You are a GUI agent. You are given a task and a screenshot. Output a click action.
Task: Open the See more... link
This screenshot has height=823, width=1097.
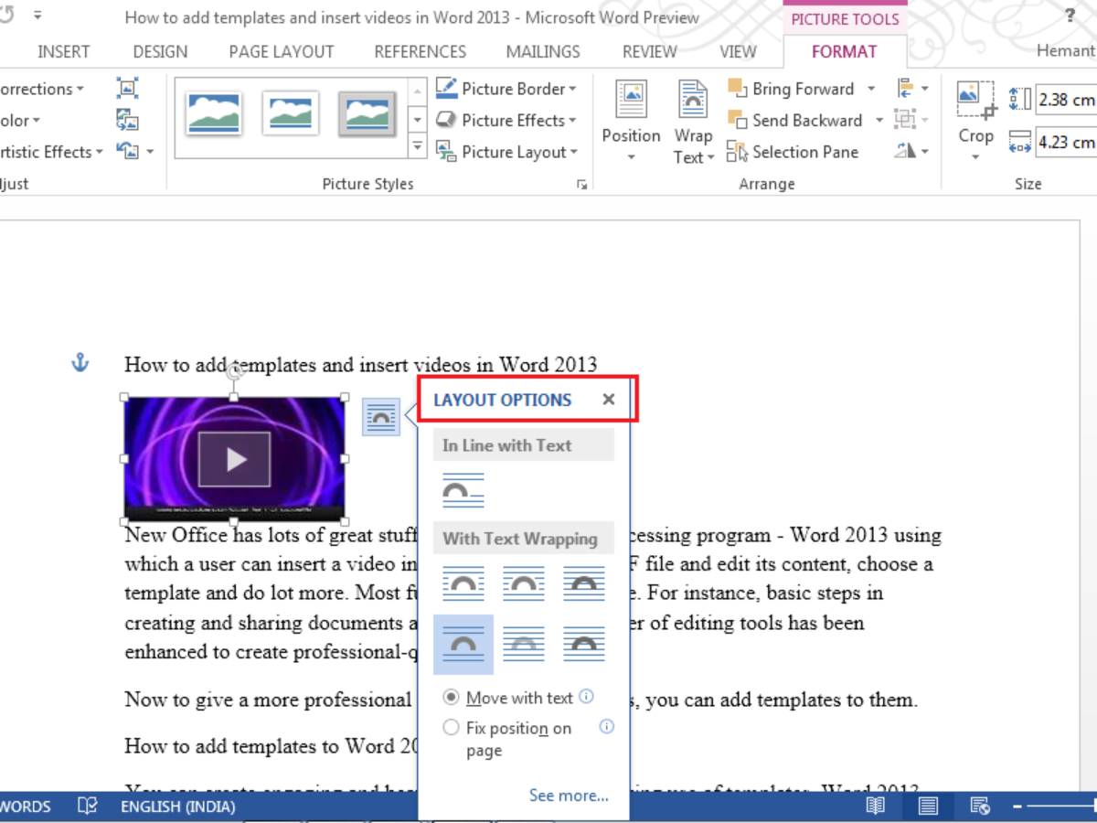tap(569, 796)
